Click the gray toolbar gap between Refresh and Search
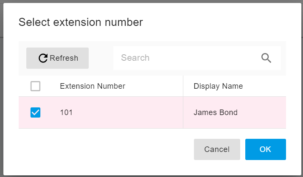This screenshot has height=177, width=303. tap(101, 58)
